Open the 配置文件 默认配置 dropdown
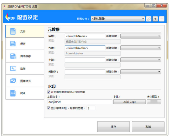Viewport: 173px width, 138px height. (x=118, y=19)
